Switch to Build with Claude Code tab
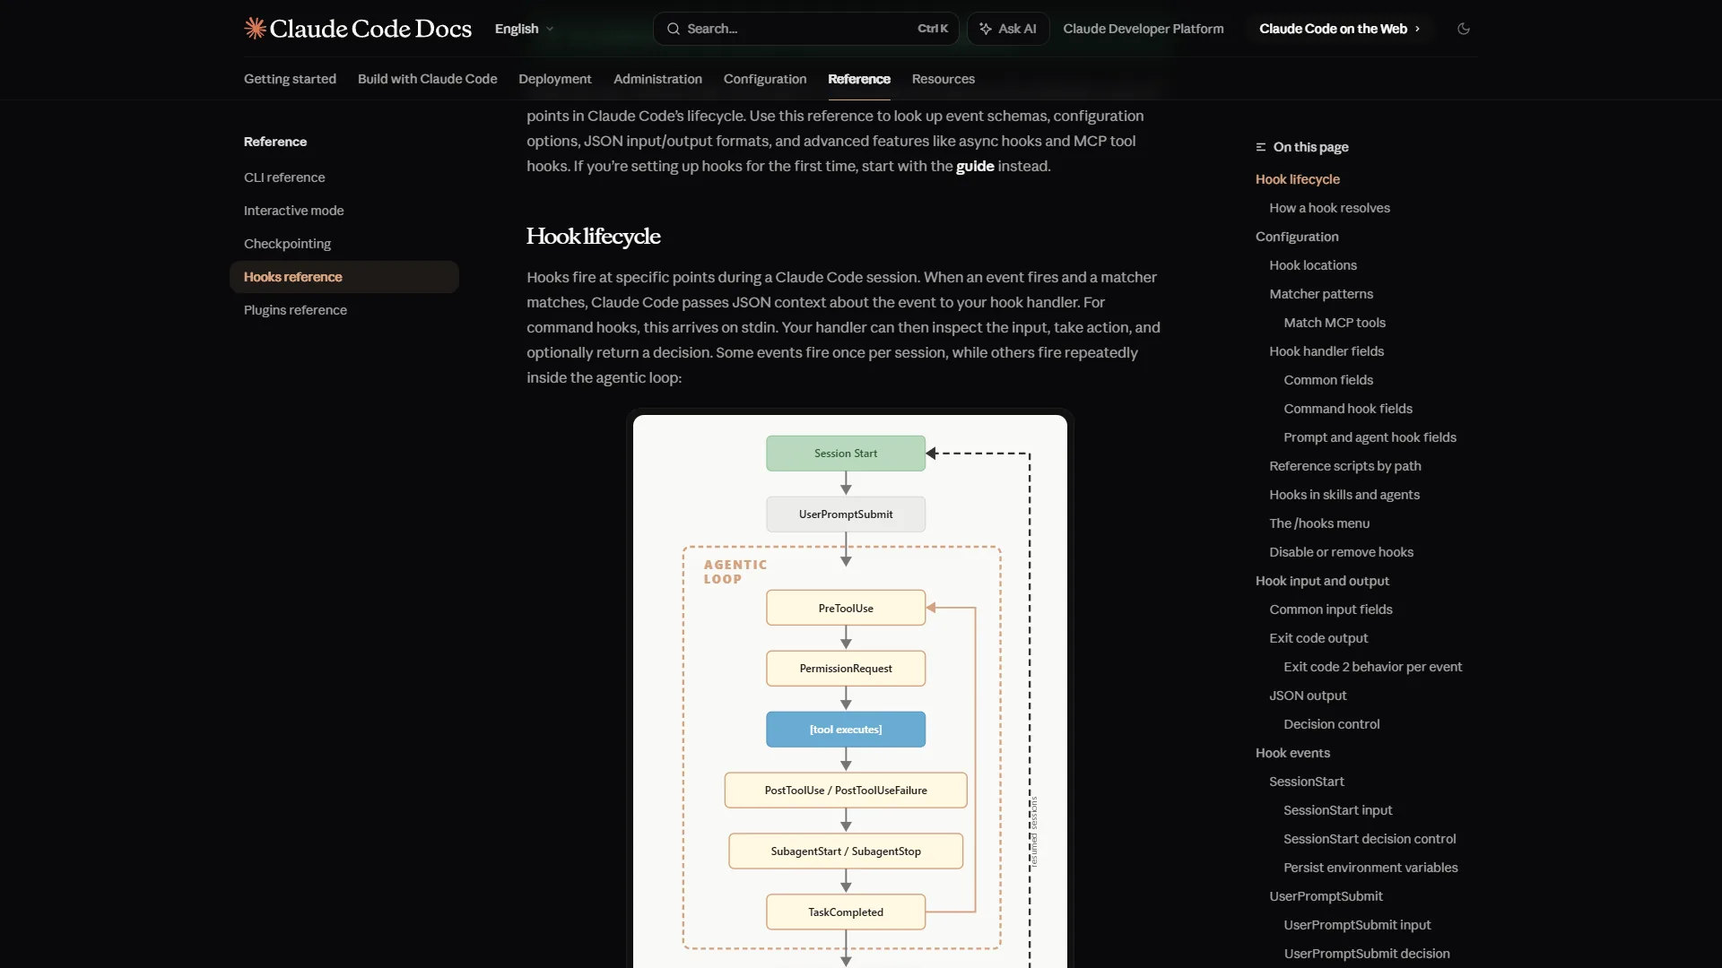This screenshot has height=968, width=1722. tap(427, 79)
